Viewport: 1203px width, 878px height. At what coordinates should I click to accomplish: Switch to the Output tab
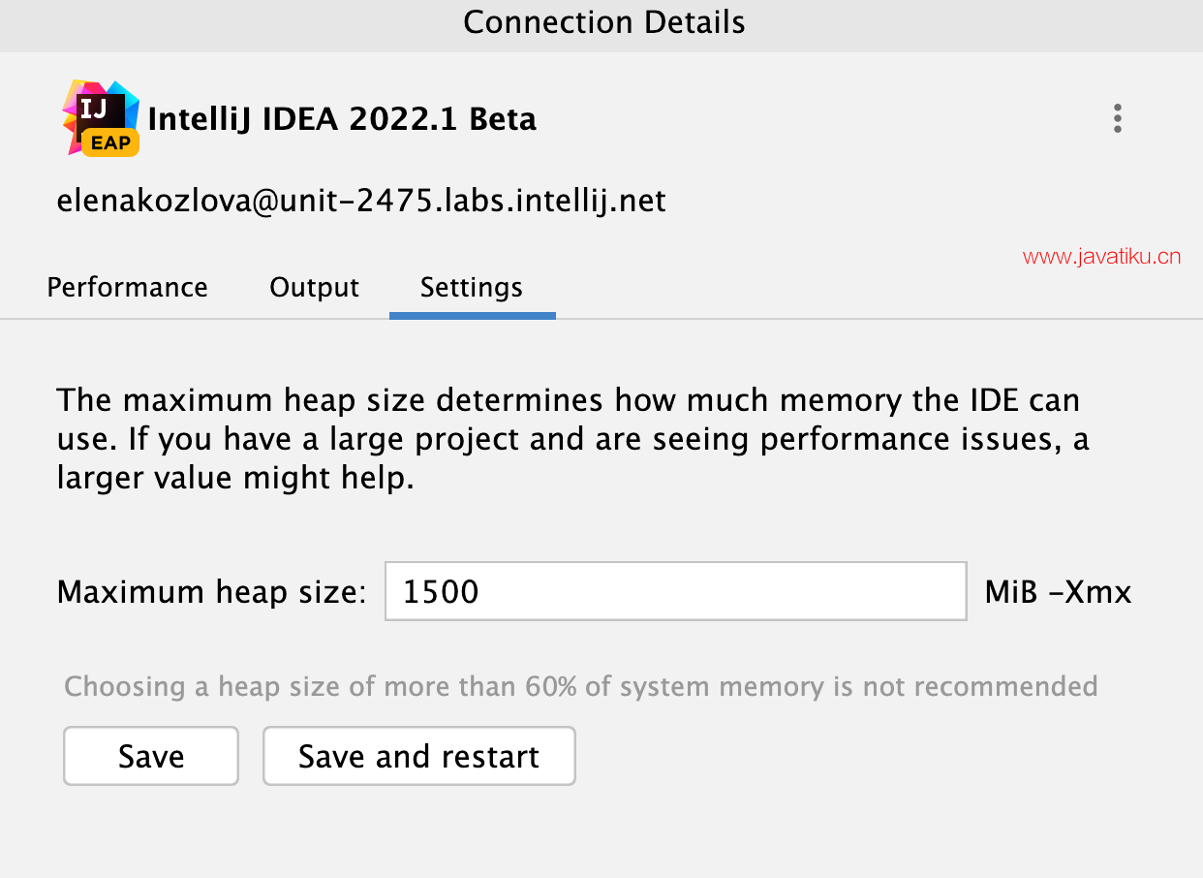pos(314,288)
